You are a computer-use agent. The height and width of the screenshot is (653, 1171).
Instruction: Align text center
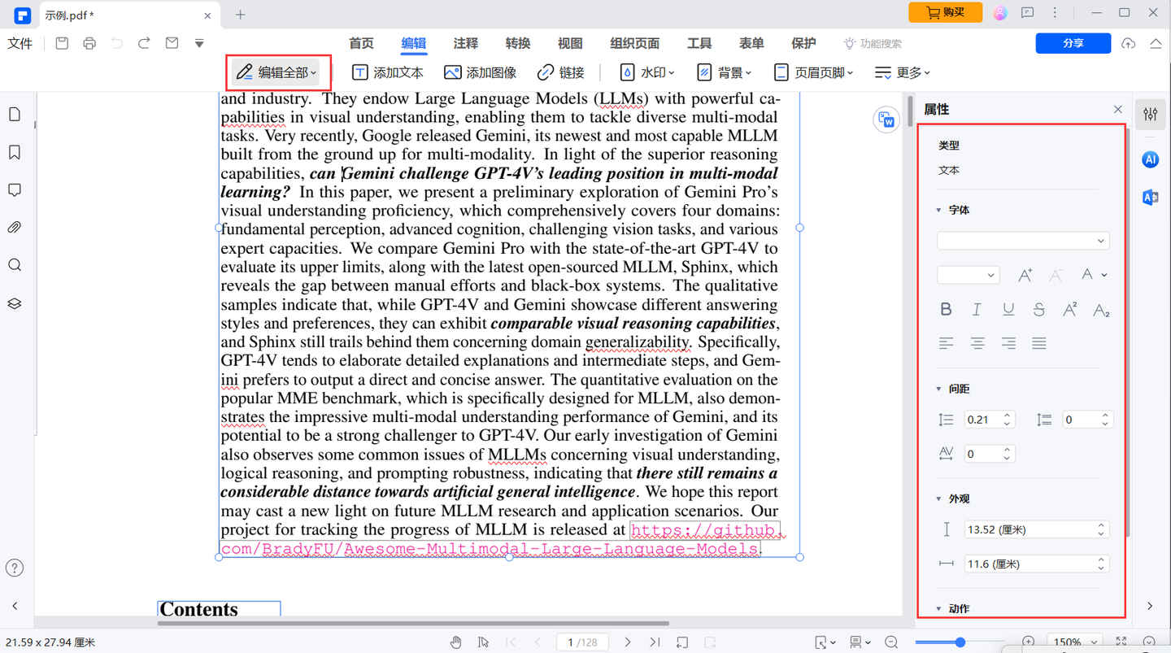coord(977,344)
